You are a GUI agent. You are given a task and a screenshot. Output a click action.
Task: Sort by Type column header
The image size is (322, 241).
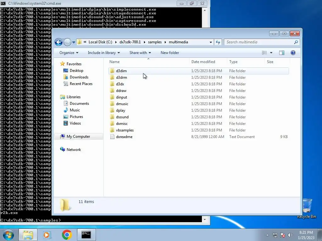[233, 62]
